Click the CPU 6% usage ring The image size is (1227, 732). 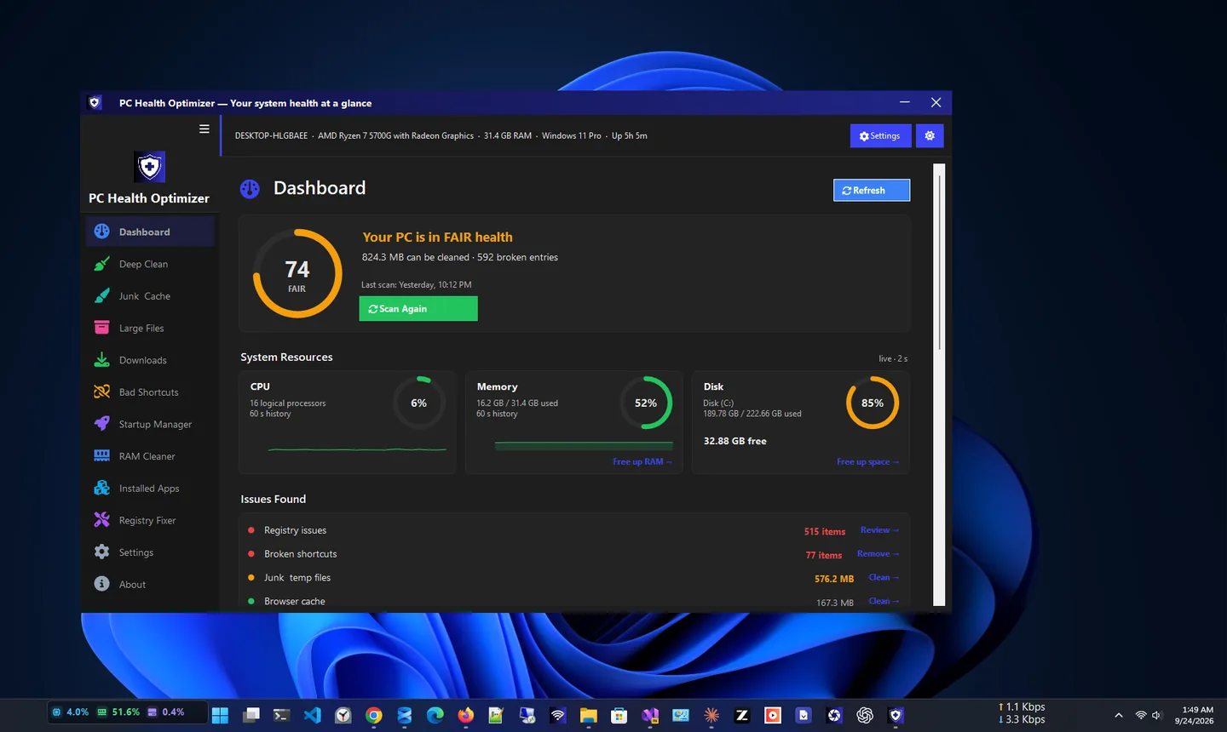click(x=419, y=403)
